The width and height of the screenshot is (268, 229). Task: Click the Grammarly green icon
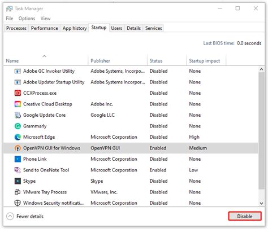coord(18,126)
